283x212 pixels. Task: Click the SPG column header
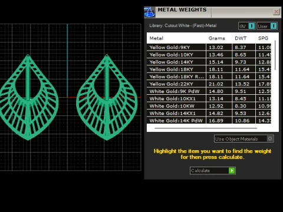pyautogui.click(x=263, y=38)
